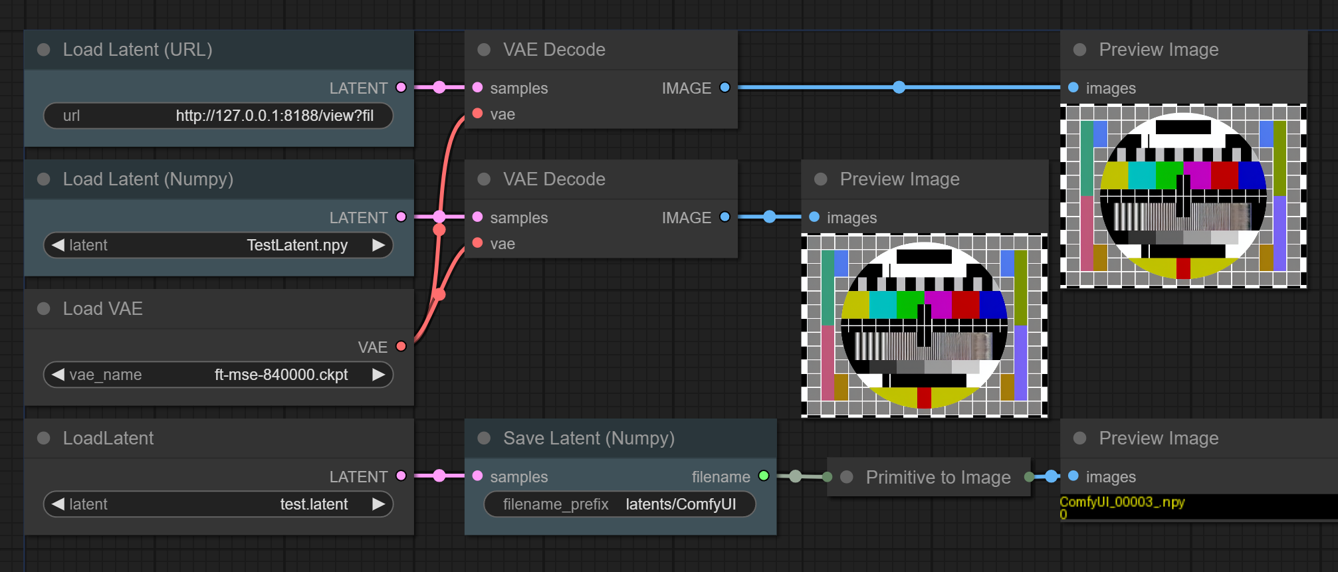Select next latent after test.latent
This screenshot has width=1338, height=572.
tap(379, 504)
